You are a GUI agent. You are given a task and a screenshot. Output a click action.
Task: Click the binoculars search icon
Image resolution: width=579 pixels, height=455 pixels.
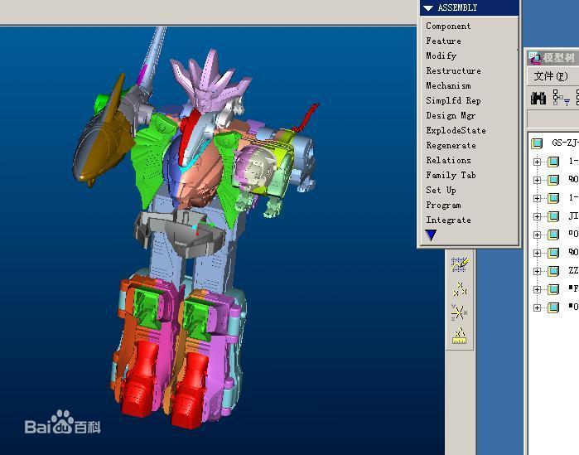(538, 99)
